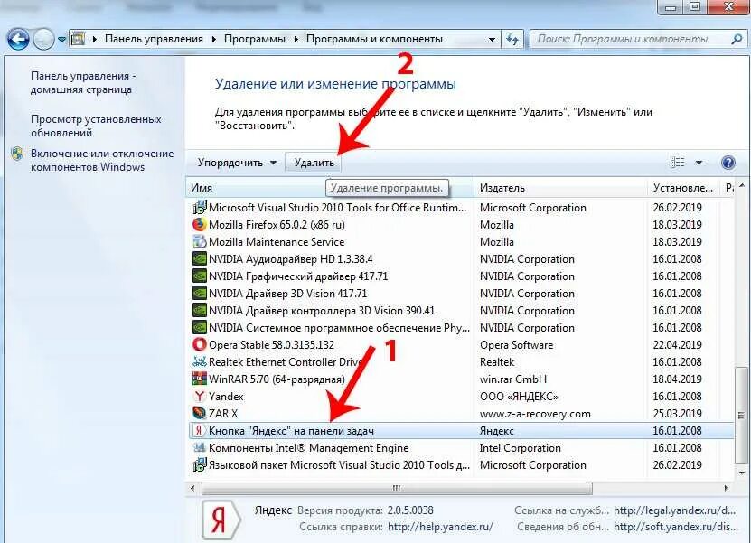This screenshot has width=751, height=543.
Task: Click the Mozilla Firefox 65.0.2 (x86 ru) name
Action: (x=277, y=225)
